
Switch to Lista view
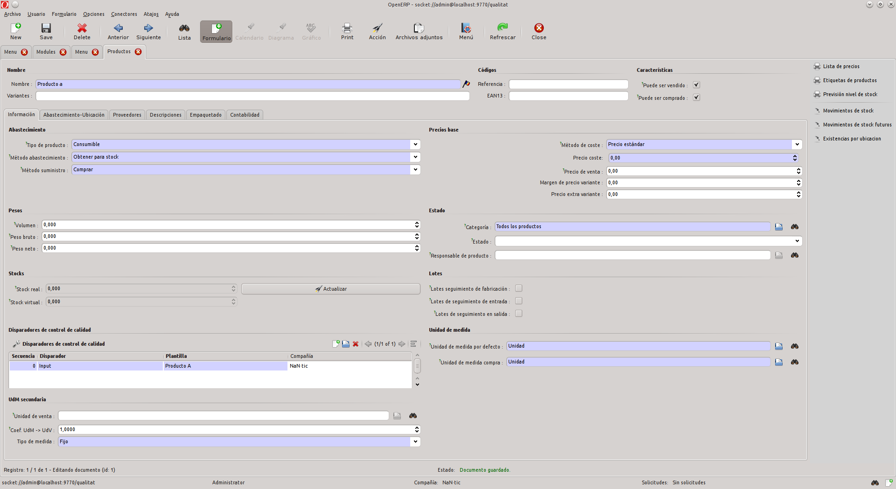[184, 31]
